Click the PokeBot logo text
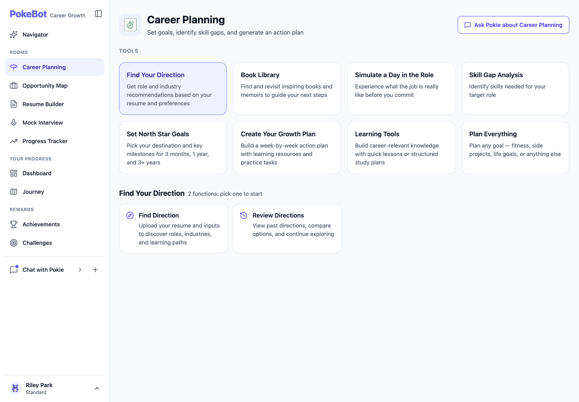The height and width of the screenshot is (402, 579). coord(28,14)
